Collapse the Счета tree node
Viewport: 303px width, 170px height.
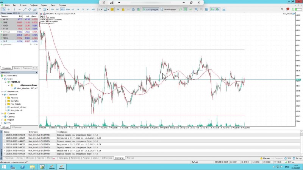point(2,79)
